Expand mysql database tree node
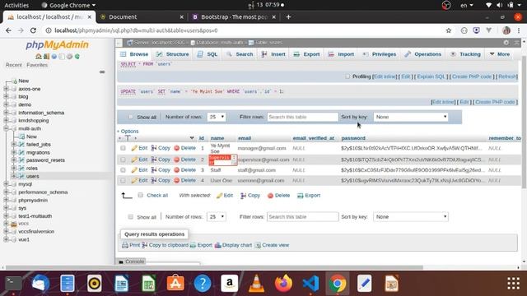The height and width of the screenshot is (296, 527). pyautogui.click(x=6, y=184)
